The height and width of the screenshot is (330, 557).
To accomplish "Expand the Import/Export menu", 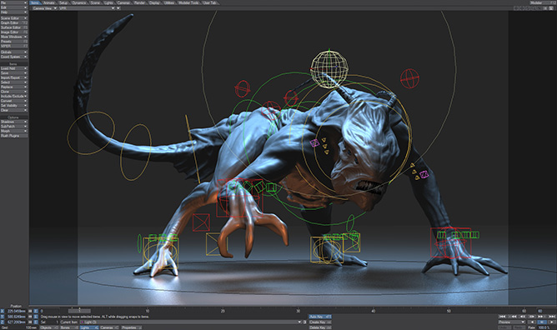I will [14, 77].
